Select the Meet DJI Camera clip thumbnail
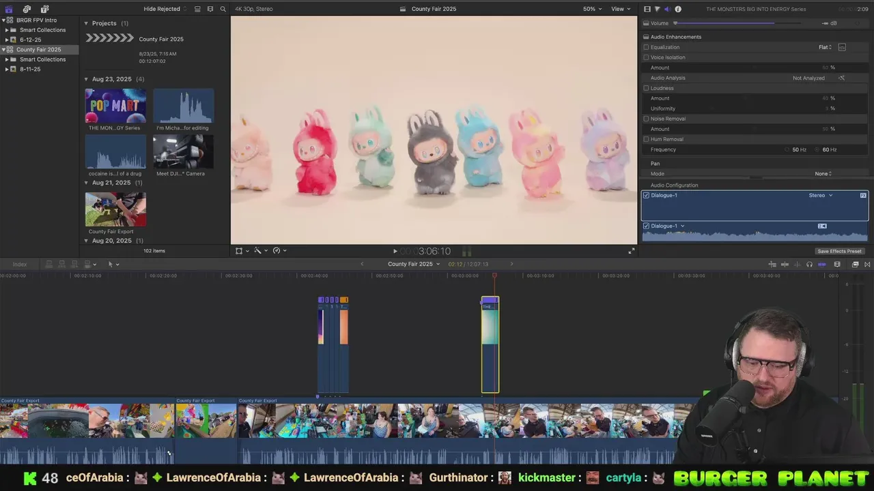 (x=183, y=151)
